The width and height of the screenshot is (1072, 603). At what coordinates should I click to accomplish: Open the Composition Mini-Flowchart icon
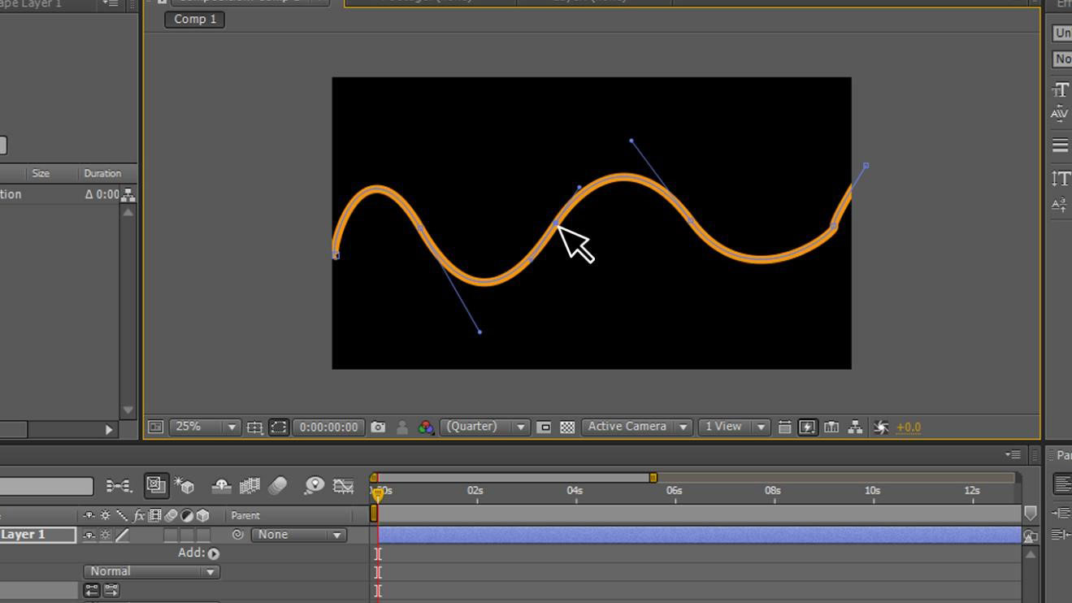tap(119, 486)
